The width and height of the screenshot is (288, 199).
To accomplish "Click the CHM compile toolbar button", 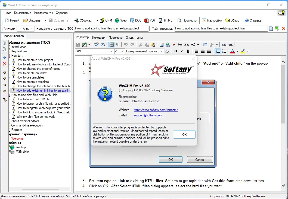I will [106, 20].
